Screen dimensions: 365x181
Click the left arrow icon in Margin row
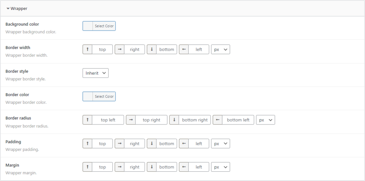click(184, 167)
